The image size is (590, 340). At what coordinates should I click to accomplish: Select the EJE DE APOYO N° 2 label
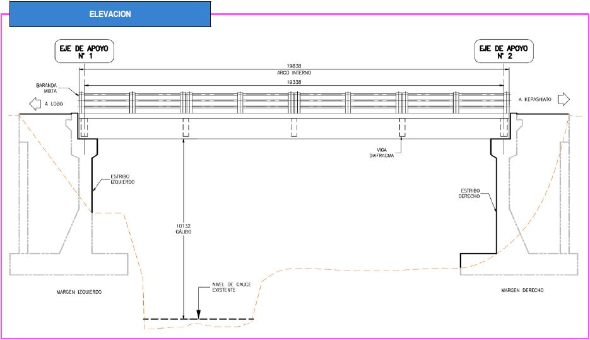(x=504, y=51)
